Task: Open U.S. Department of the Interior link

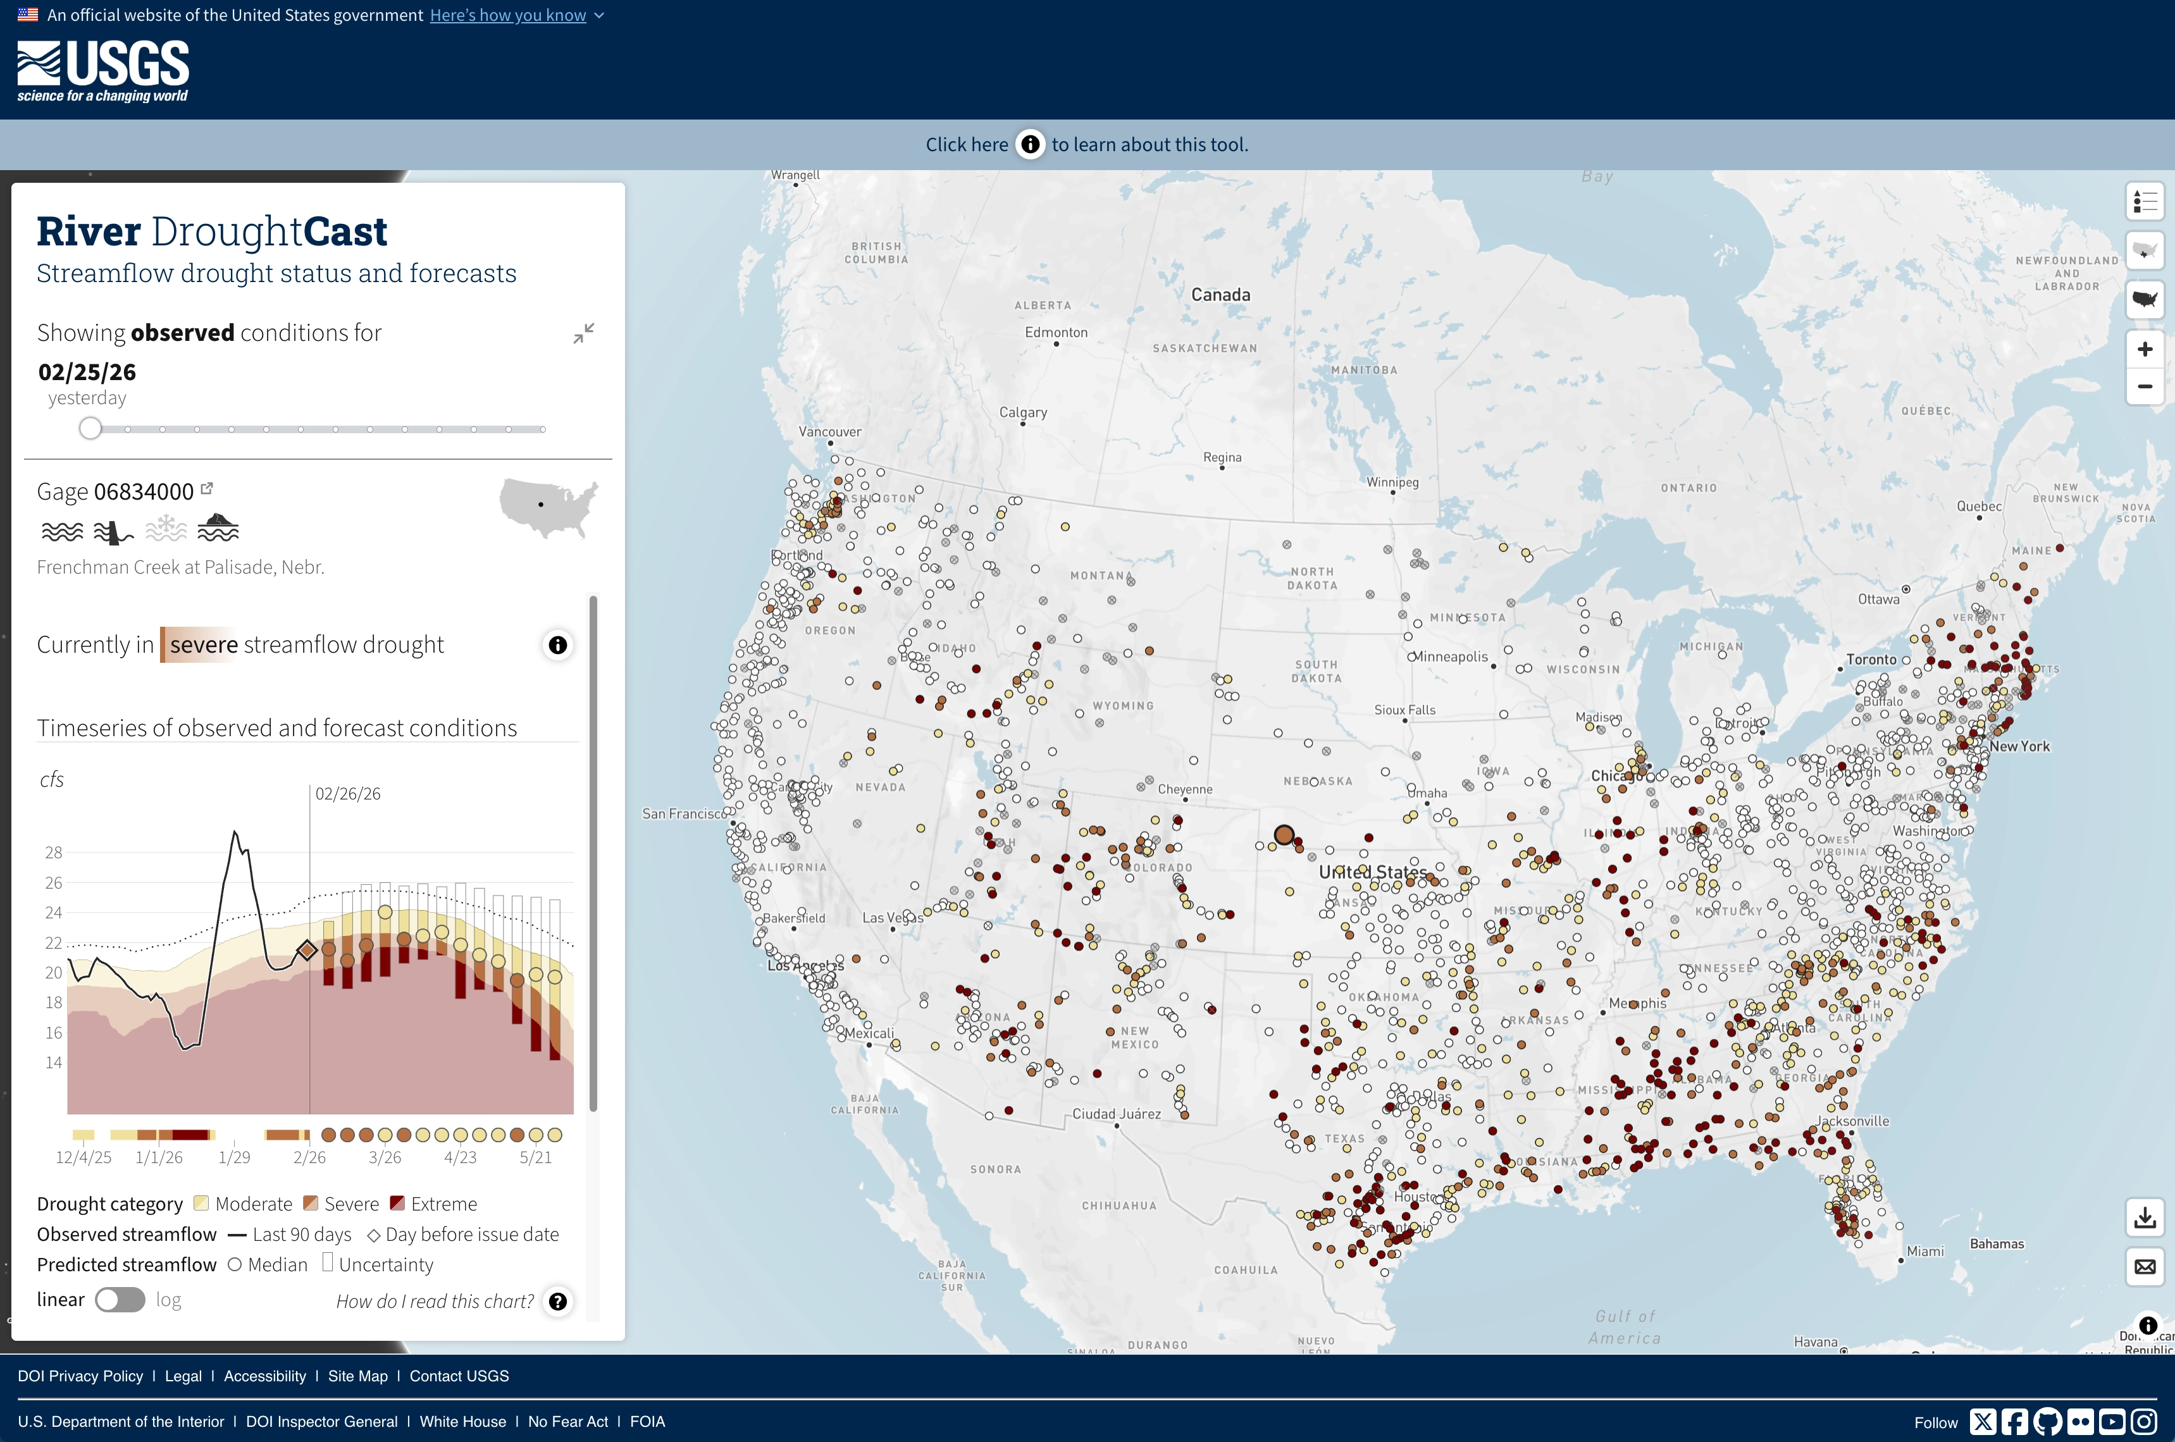Action: coord(120,1422)
